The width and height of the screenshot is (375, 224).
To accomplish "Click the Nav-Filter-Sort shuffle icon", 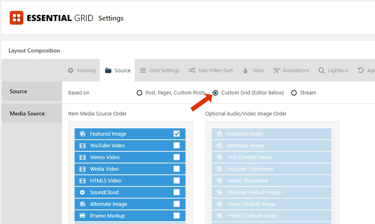I will (x=192, y=70).
